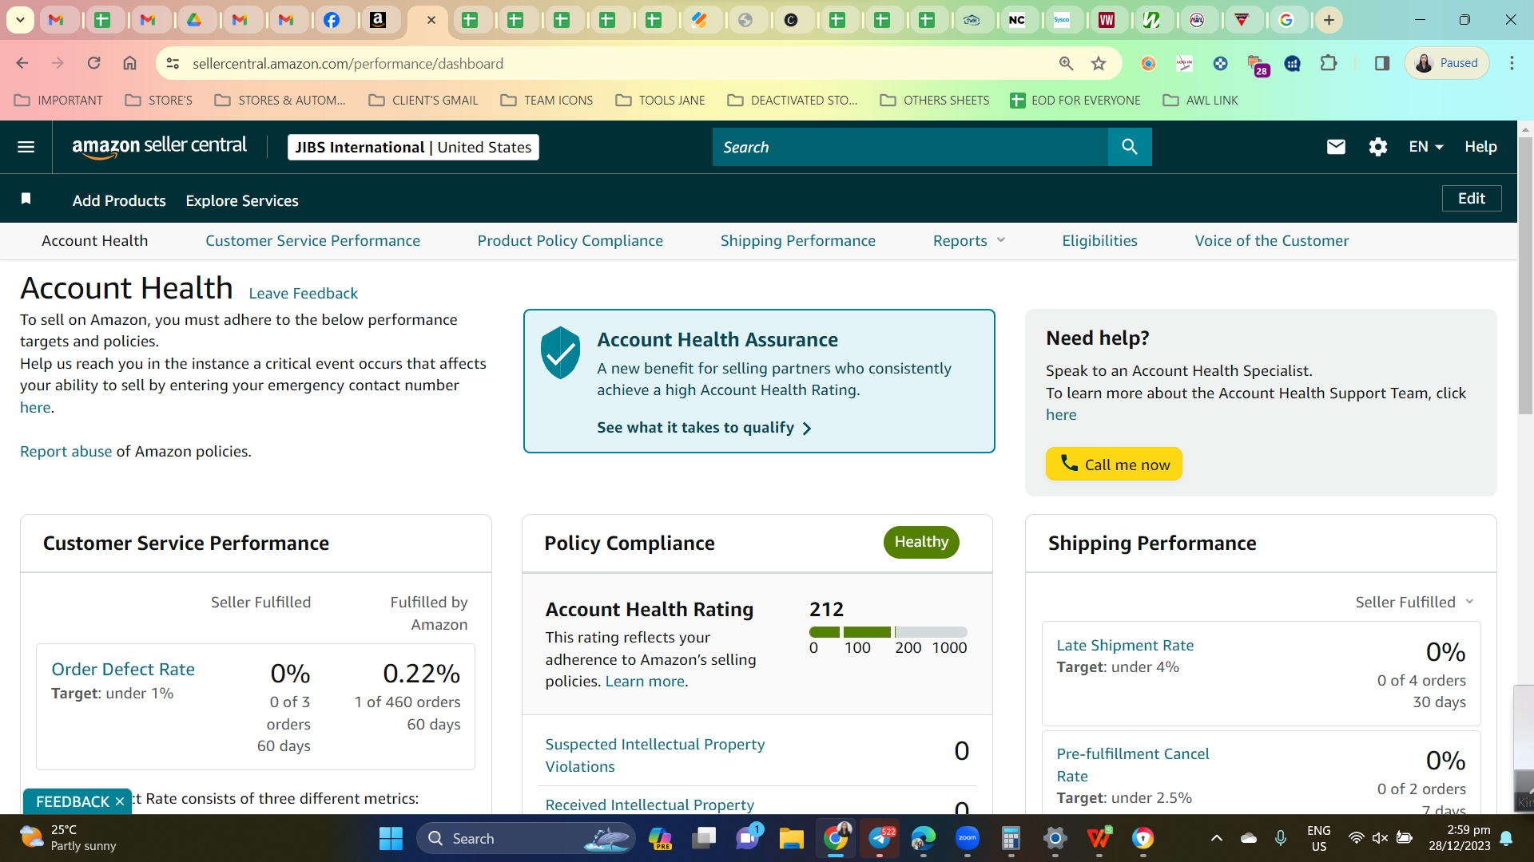The image size is (1534, 862).
Task: Click the Account Health Rating progress bar
Action: 888,632
